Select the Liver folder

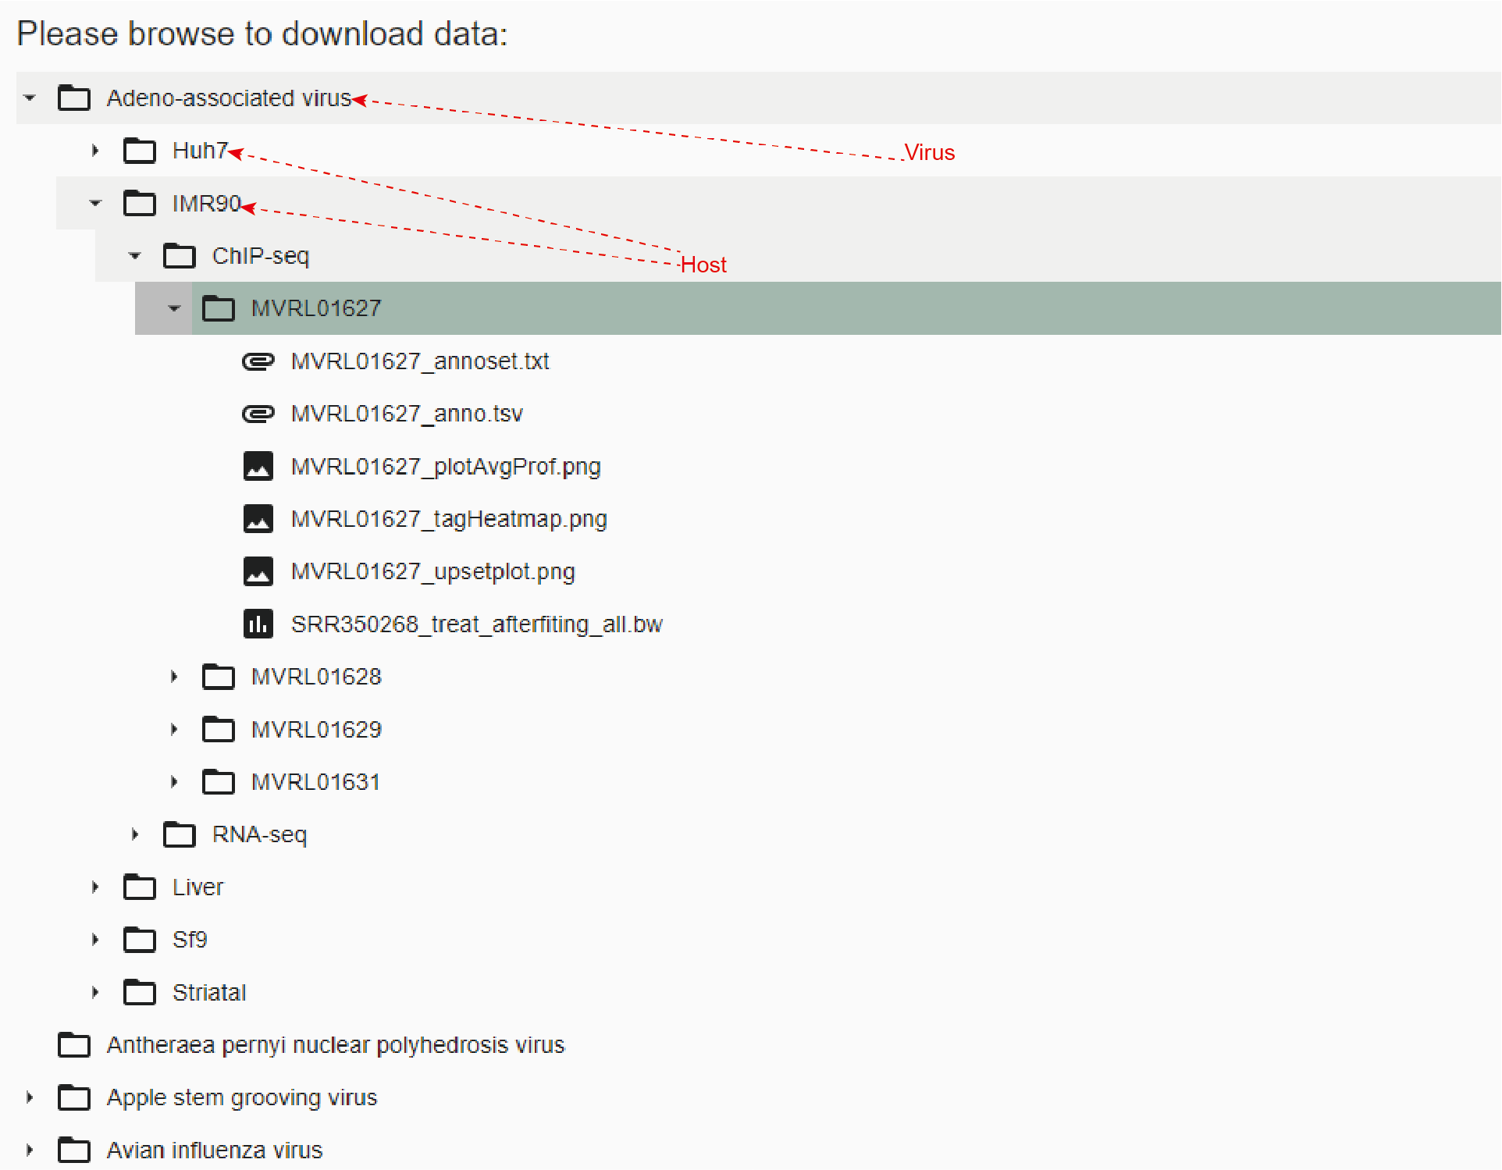198,887
